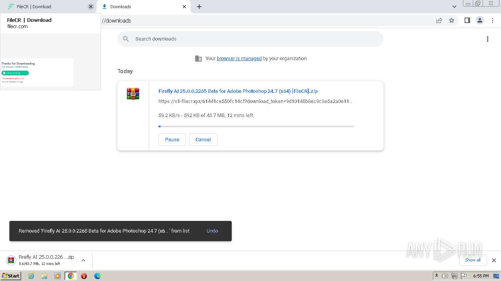
Task: Close the FileCR Download tab
Action: click(91, 7)
